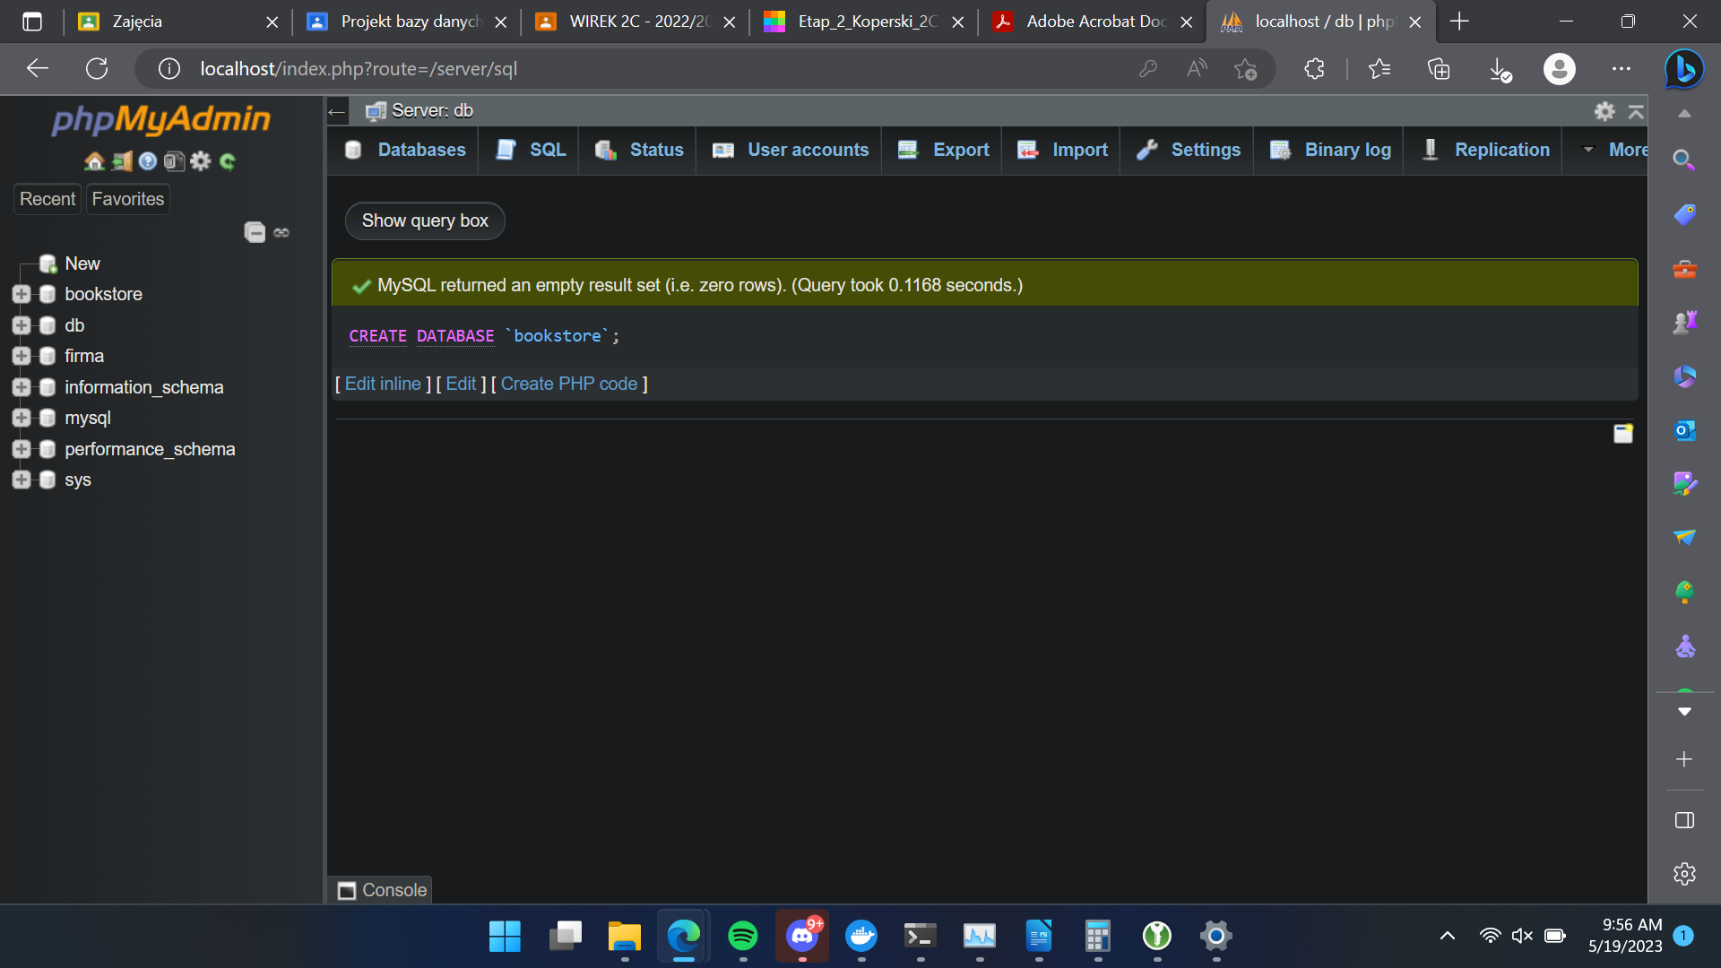This screenshot has width=1721, height=968.
Task: Toggle link with main panel icon
Action: (x=281, y=232)
